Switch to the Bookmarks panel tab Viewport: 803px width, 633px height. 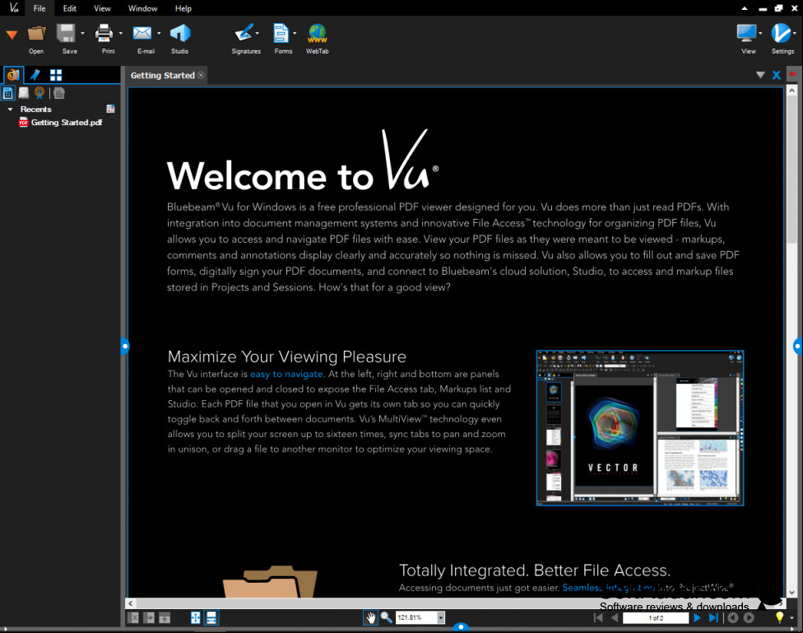coord(35,75)
